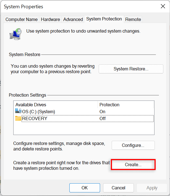
Task: Go to the Advanced tab
Action: [73, 19]
